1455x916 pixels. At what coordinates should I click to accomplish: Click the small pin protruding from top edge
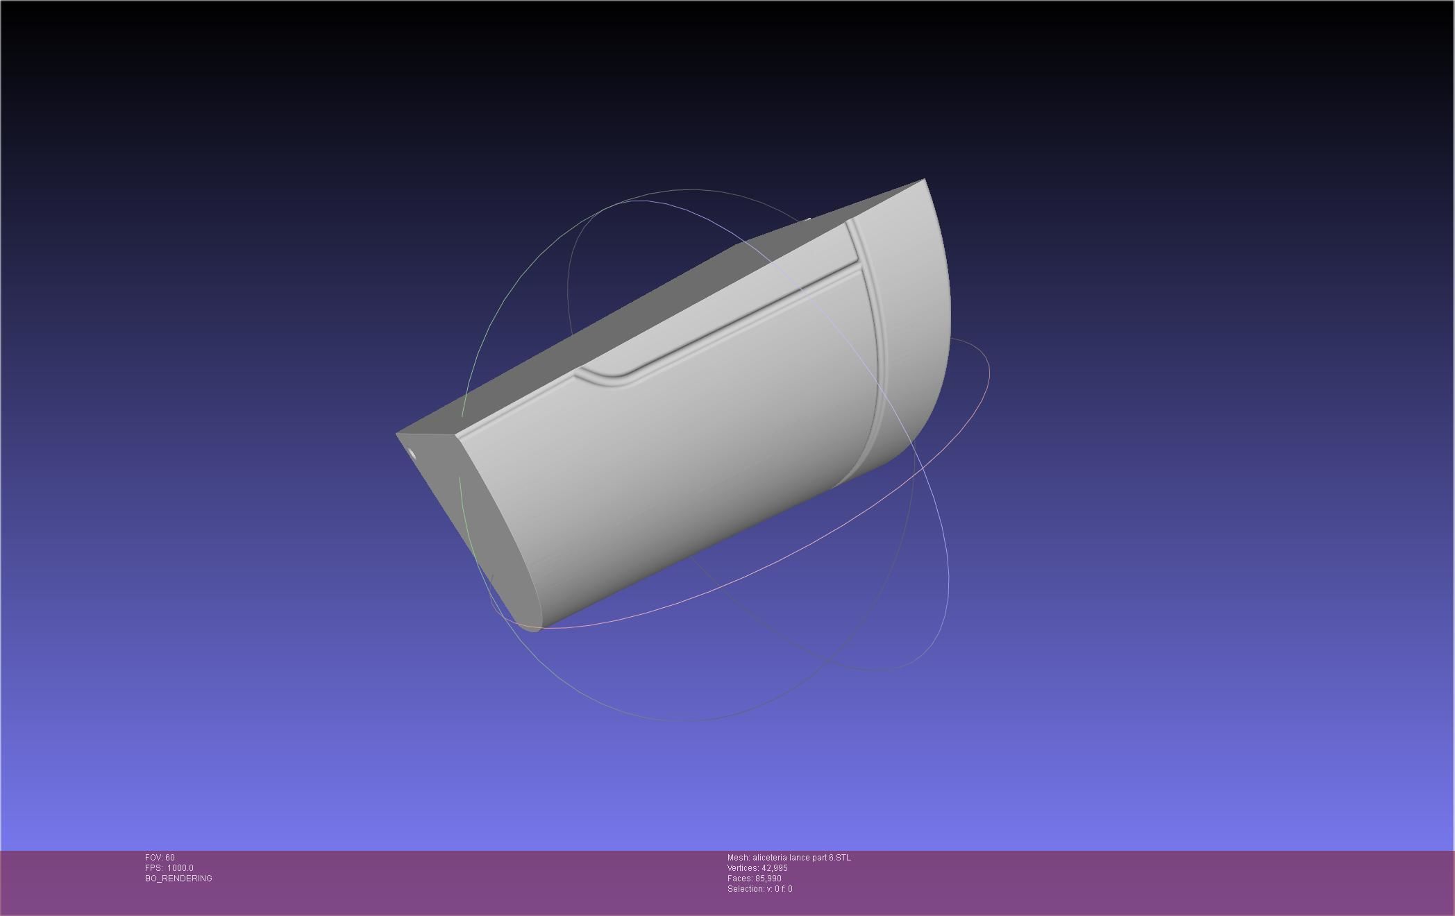(809, 220)
